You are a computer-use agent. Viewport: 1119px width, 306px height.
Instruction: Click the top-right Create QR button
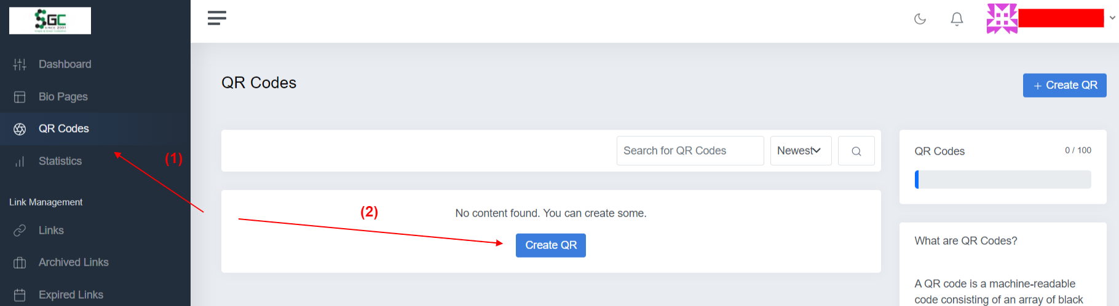click(x=1064, y=85)
